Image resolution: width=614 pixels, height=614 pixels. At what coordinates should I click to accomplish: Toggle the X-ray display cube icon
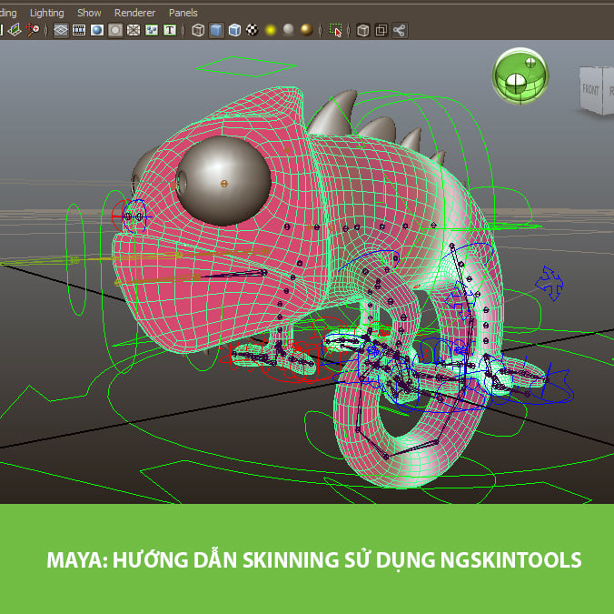pyautogui.click(x=363, y=30)
